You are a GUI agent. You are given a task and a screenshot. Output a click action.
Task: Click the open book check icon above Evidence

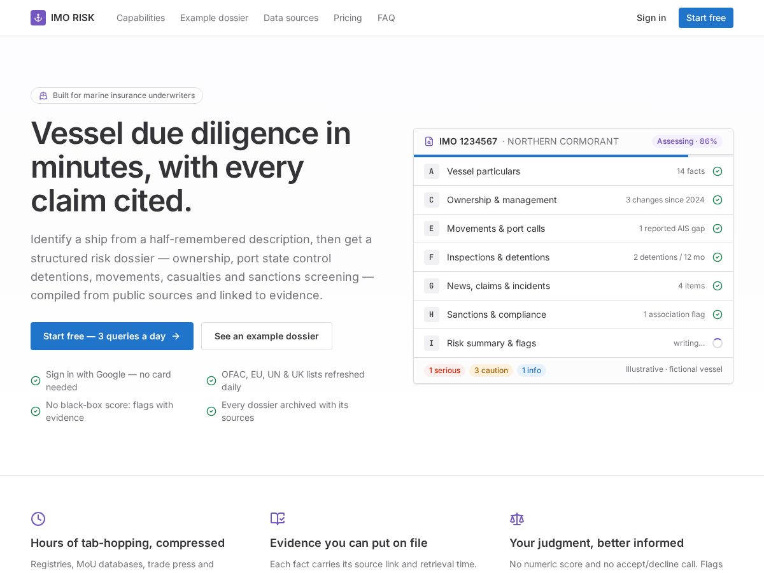(x=278, y=519)
